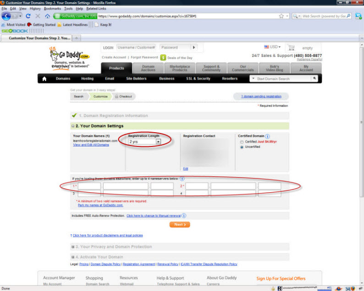Click the Start Domain Search field
364x291 pixels.
283,79
